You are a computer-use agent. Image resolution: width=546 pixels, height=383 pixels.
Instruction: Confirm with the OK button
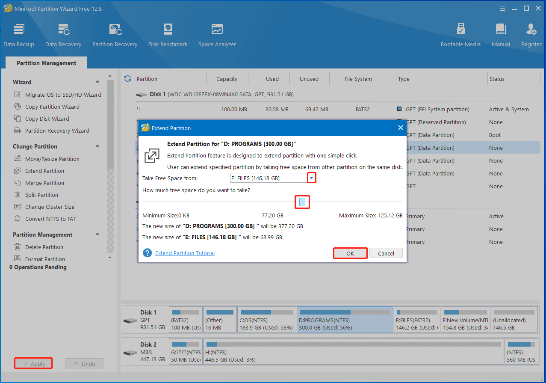(350, 253)
